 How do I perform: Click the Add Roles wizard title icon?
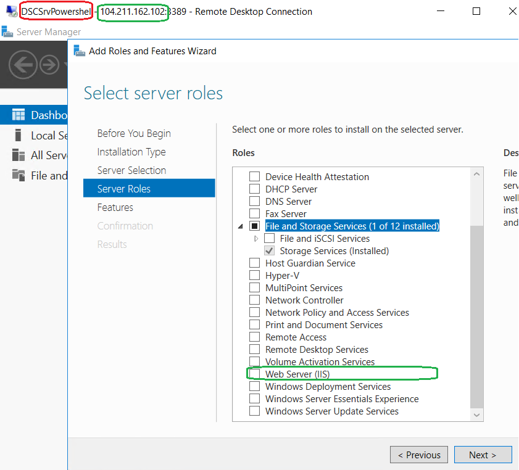click(x=79, y=51)
